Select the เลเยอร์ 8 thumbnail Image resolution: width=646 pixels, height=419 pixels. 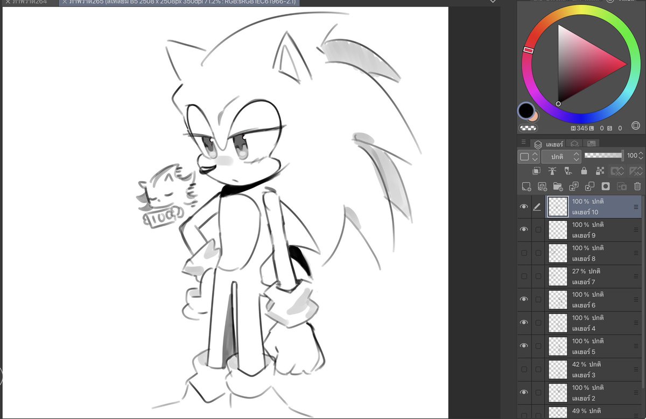558,253
